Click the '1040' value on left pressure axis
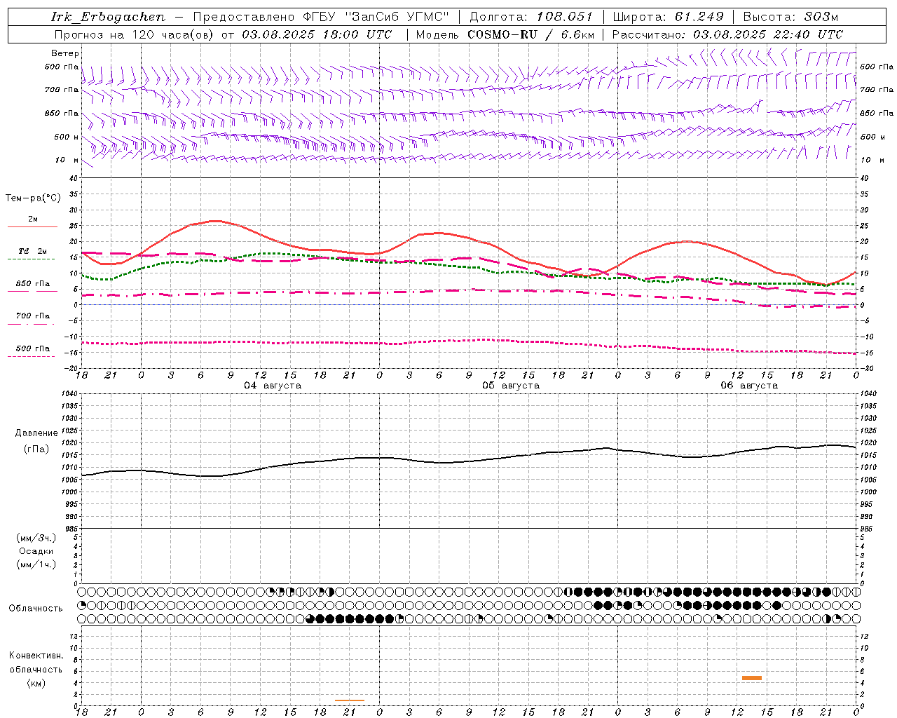Screen dimensions: 897x718 70,394
